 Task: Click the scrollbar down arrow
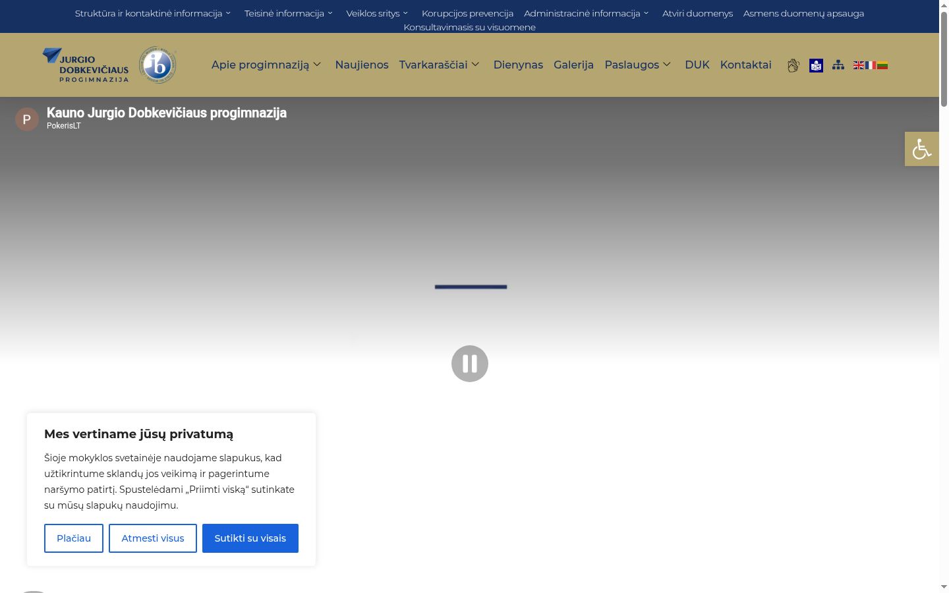pyautogui.click(x=944, y=586)
